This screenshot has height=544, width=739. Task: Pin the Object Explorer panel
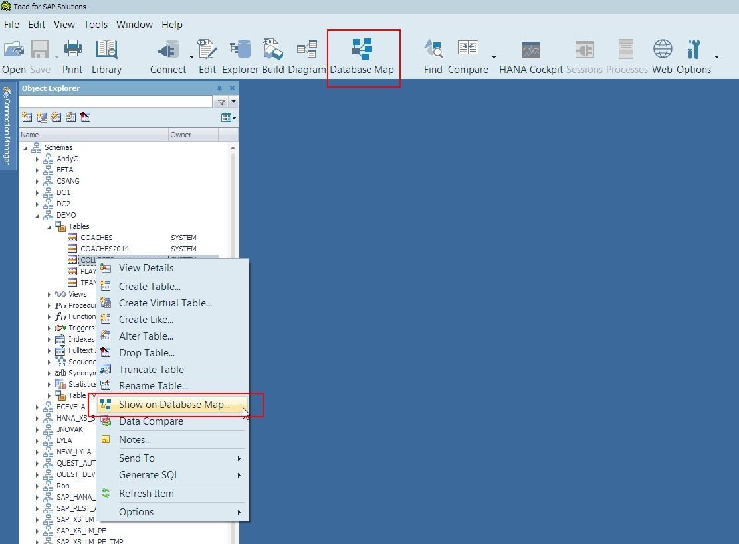219,88
